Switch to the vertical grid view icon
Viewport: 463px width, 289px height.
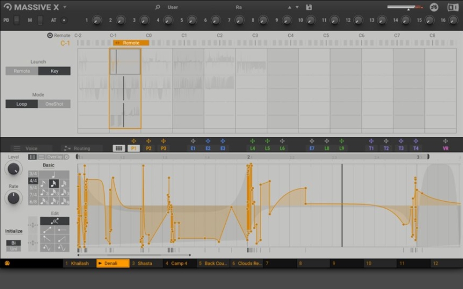click(x=32, y=157)
